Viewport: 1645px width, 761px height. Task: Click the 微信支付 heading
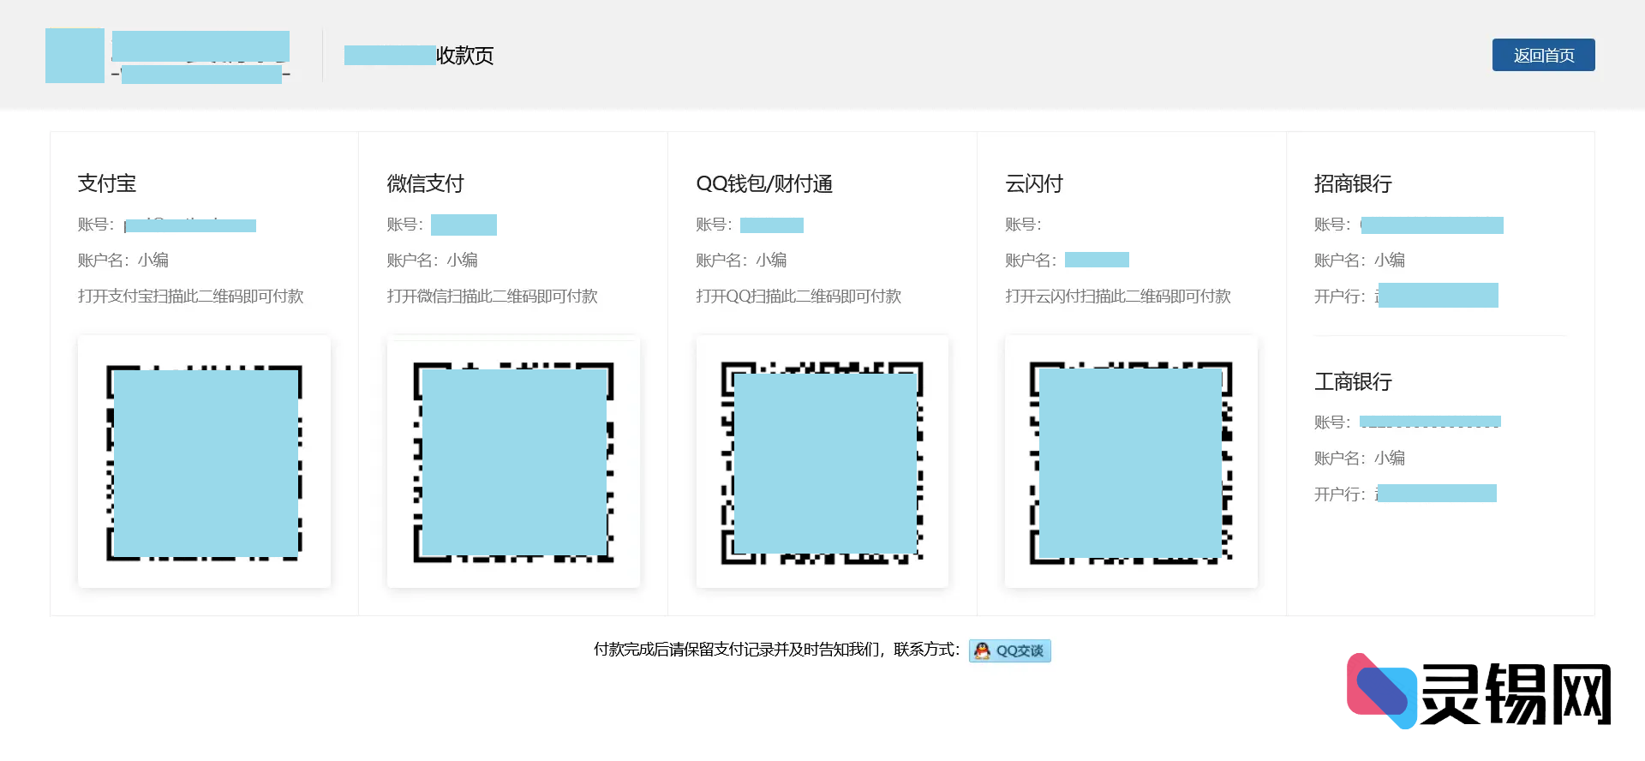[x=425, y=183]
